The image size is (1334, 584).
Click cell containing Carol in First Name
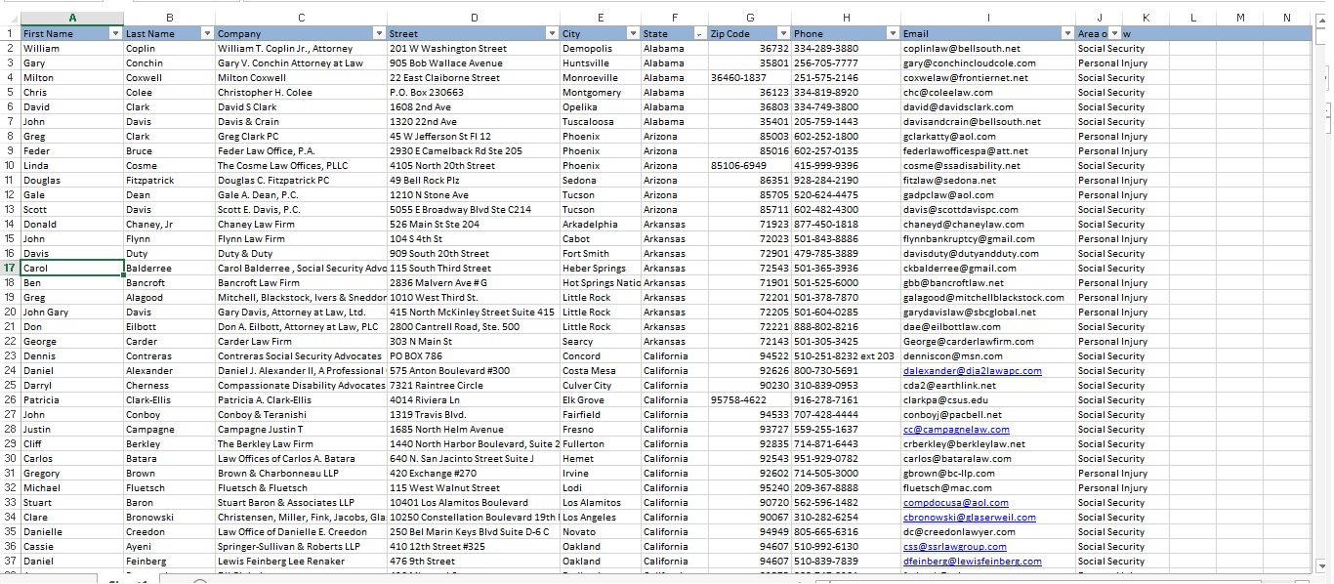coord(71,269)
